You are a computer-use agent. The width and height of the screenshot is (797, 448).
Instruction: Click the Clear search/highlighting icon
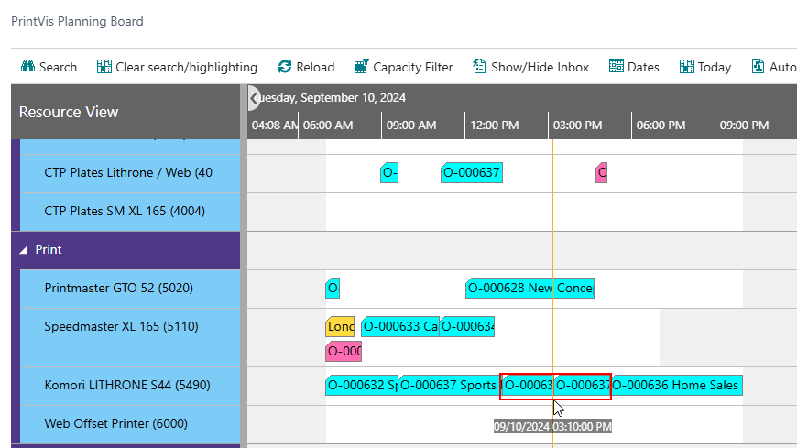[x=104, y=67]
